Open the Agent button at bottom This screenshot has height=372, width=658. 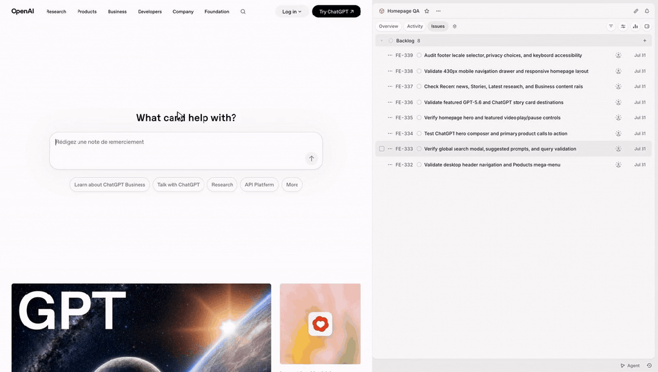(x=631, y=365)
